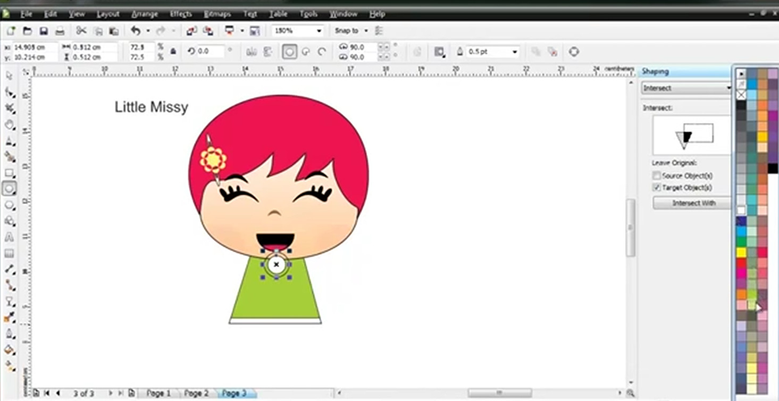Click the New document icon
This screenshot has height=401, width=779.
point(11,31)
